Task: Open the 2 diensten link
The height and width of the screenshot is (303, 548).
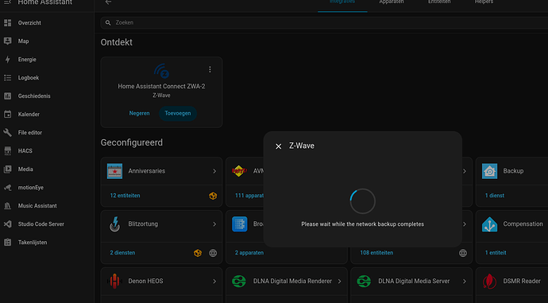Action: [122, 253]
